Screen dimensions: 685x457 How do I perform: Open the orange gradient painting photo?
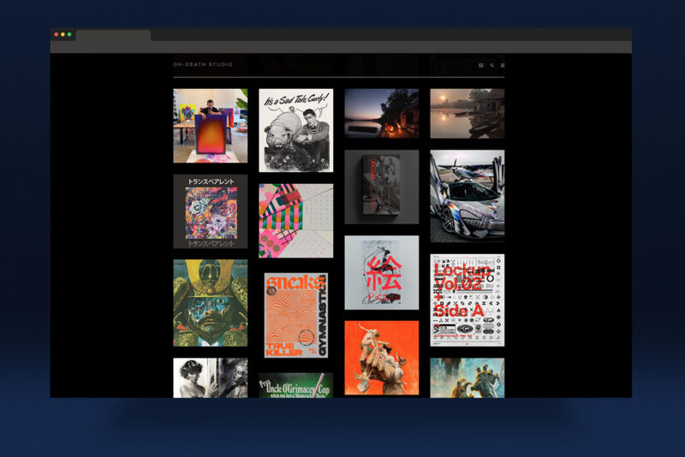[210, 125]
